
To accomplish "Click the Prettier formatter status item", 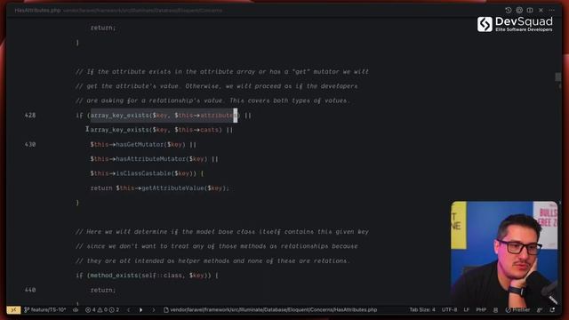I will coord(517,310).
